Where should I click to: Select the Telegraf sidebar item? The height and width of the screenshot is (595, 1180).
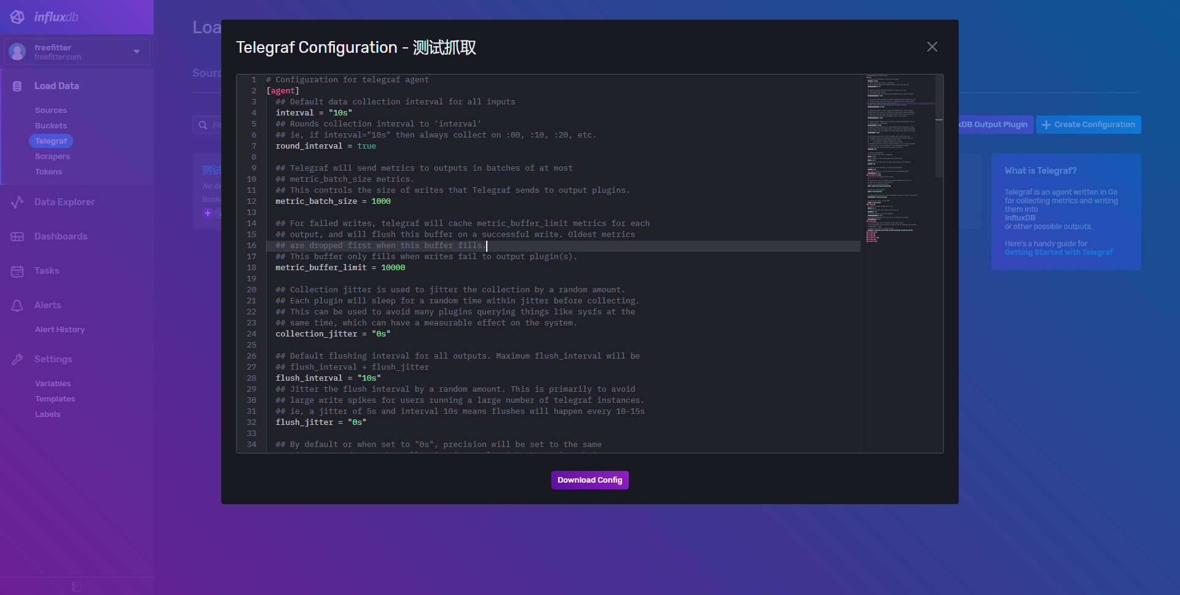pos(51,141)
